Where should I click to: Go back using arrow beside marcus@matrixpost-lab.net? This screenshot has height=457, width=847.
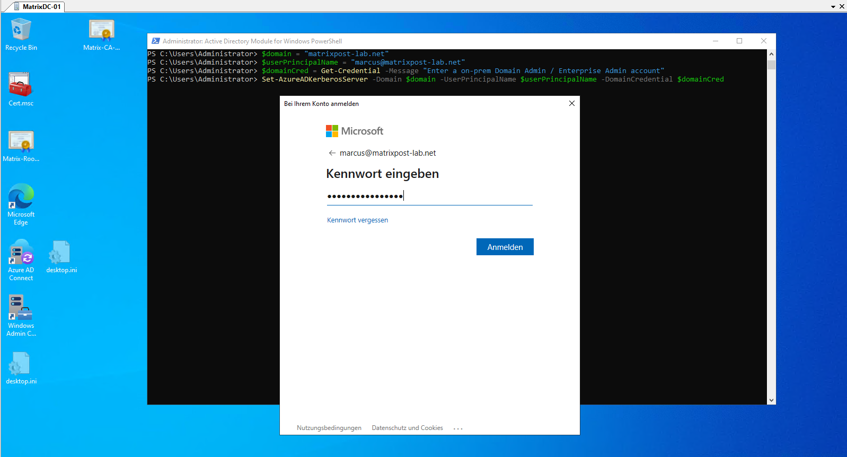click(x=332, y=153)
